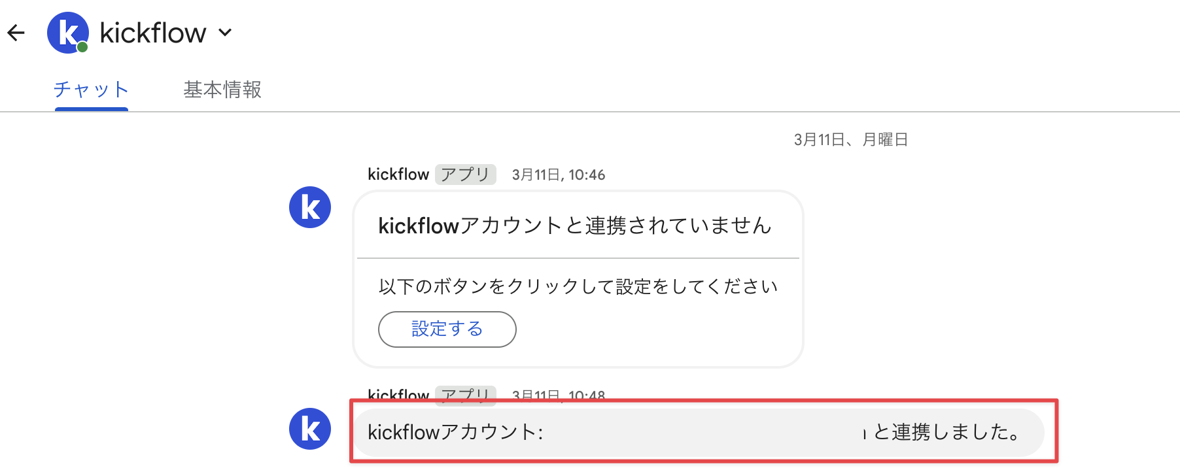
Task: Click the kickflow avatar beside 連携しました message
Action: click(310, 429)
